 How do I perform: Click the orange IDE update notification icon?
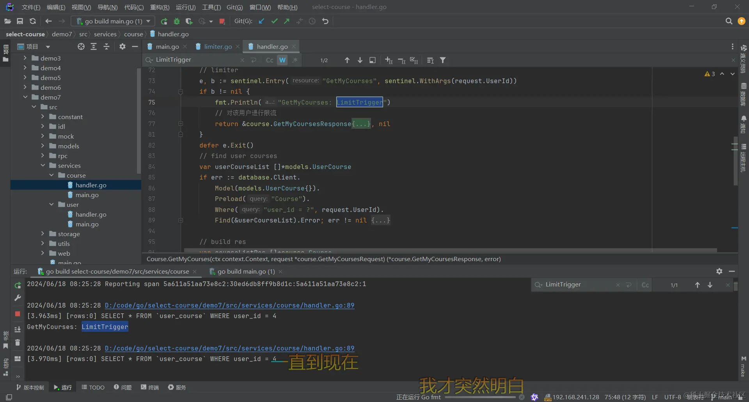(742, 21)
